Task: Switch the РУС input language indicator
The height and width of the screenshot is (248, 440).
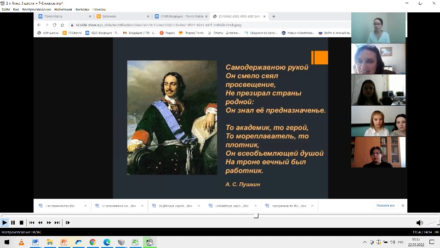Action: tap(401, 242)
